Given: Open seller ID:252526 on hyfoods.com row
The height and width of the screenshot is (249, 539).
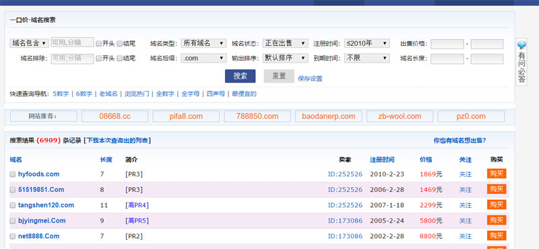Looking at the screenshot, I should tap(345, 174).
